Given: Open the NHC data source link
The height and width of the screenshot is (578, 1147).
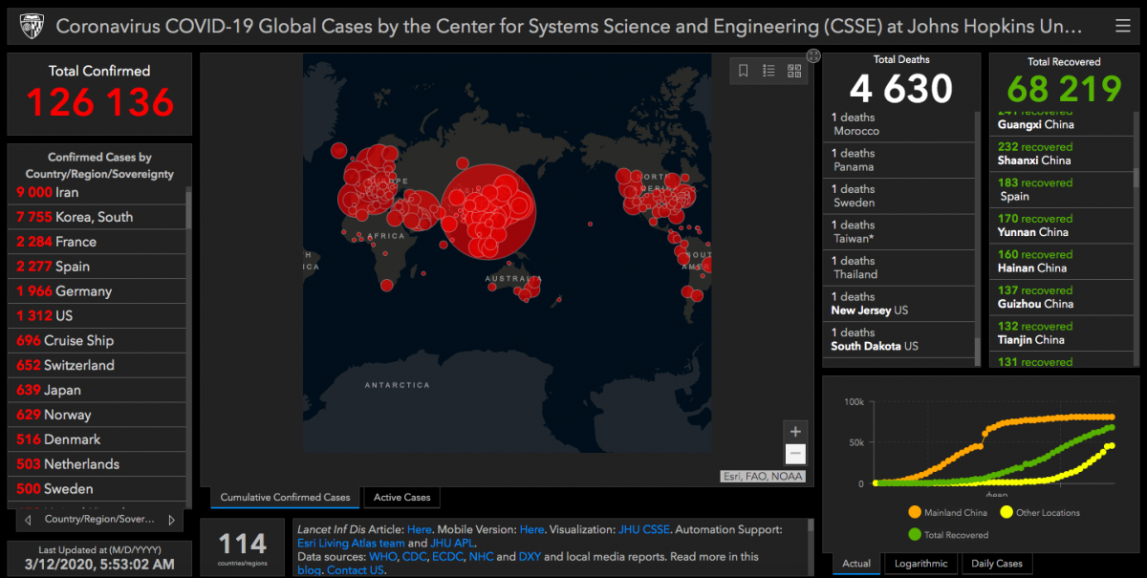Looking at the screenshot, I should coord(481,556).
